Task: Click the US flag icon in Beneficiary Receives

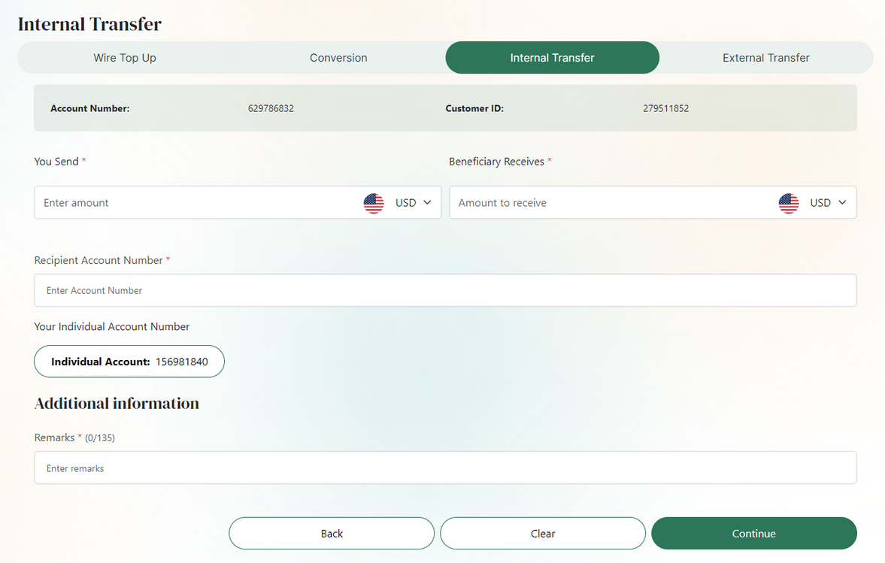Action: (789, 203)
